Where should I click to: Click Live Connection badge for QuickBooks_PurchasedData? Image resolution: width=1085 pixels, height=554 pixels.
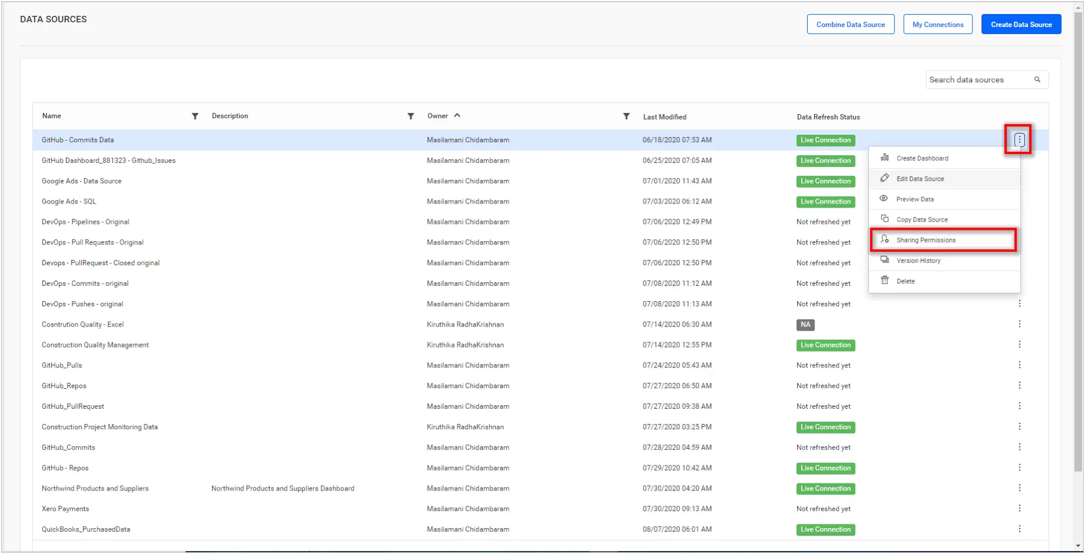[825, 529]
